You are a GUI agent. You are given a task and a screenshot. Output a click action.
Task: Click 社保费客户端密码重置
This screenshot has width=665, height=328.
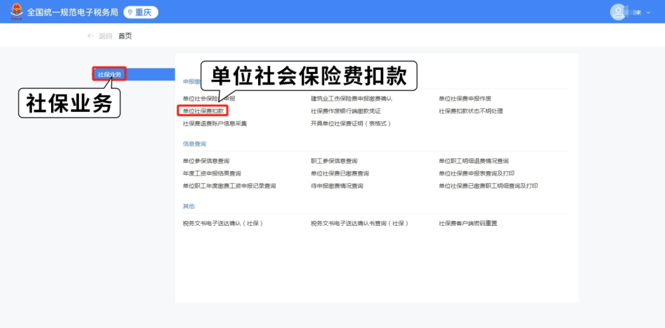[467, 223]
